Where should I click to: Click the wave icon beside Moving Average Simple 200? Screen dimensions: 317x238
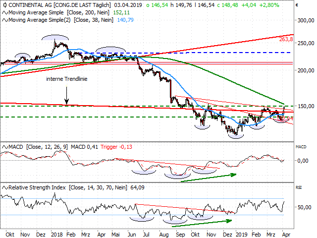pos(5,13)
